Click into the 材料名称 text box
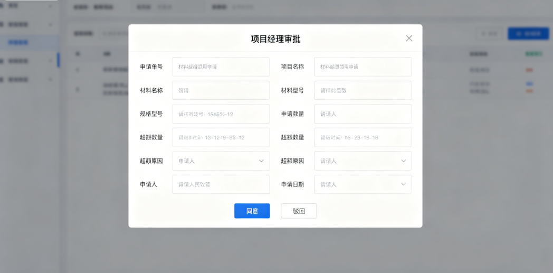 tap(221, 90)
